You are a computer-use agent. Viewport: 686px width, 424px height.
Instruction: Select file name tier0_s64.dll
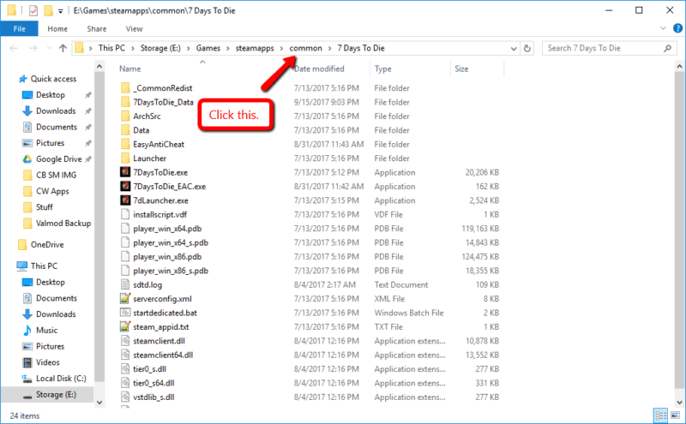(x=153, y=383)
